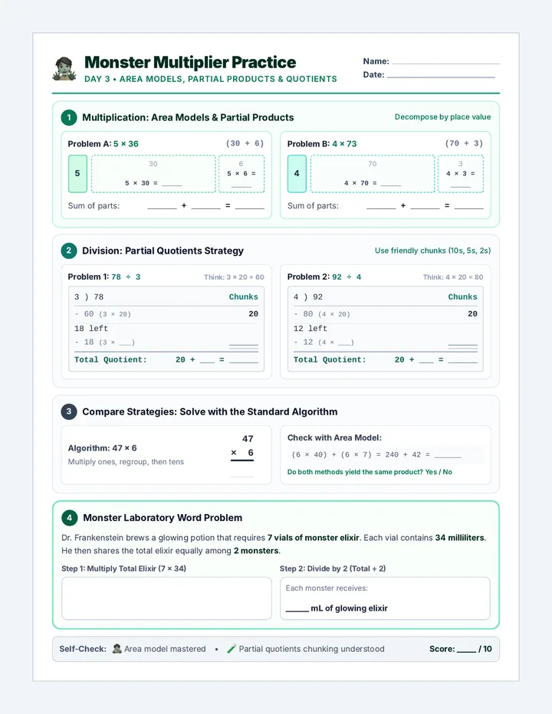Viewport: 552px width, 714px height.
Task: Click '2 monsters' bold phrase
Action: pos(256,551)
